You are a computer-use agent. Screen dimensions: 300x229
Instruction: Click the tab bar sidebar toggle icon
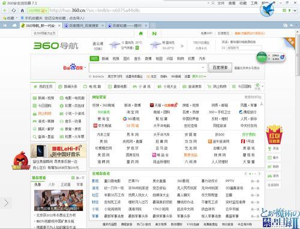[x=5, y=25]
